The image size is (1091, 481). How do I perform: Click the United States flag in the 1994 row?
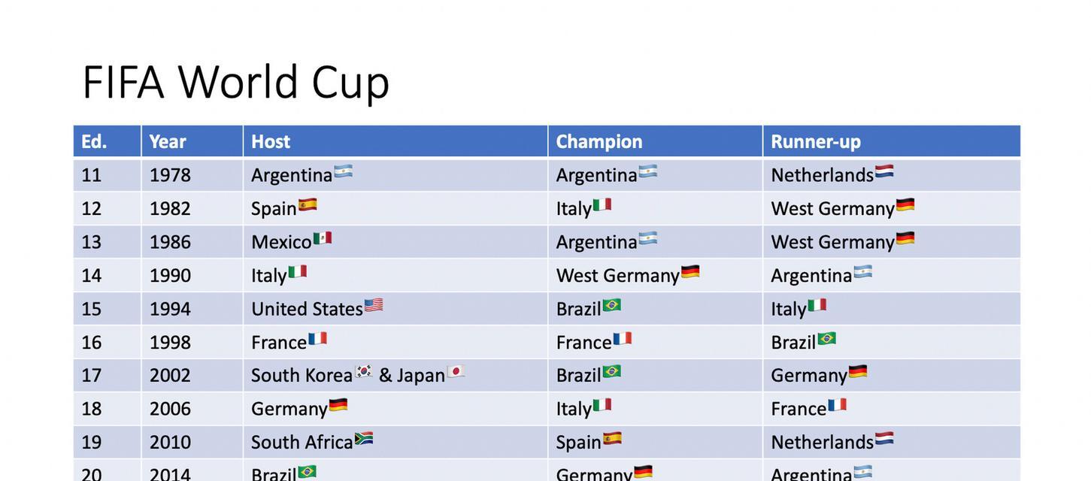point(374,305)
